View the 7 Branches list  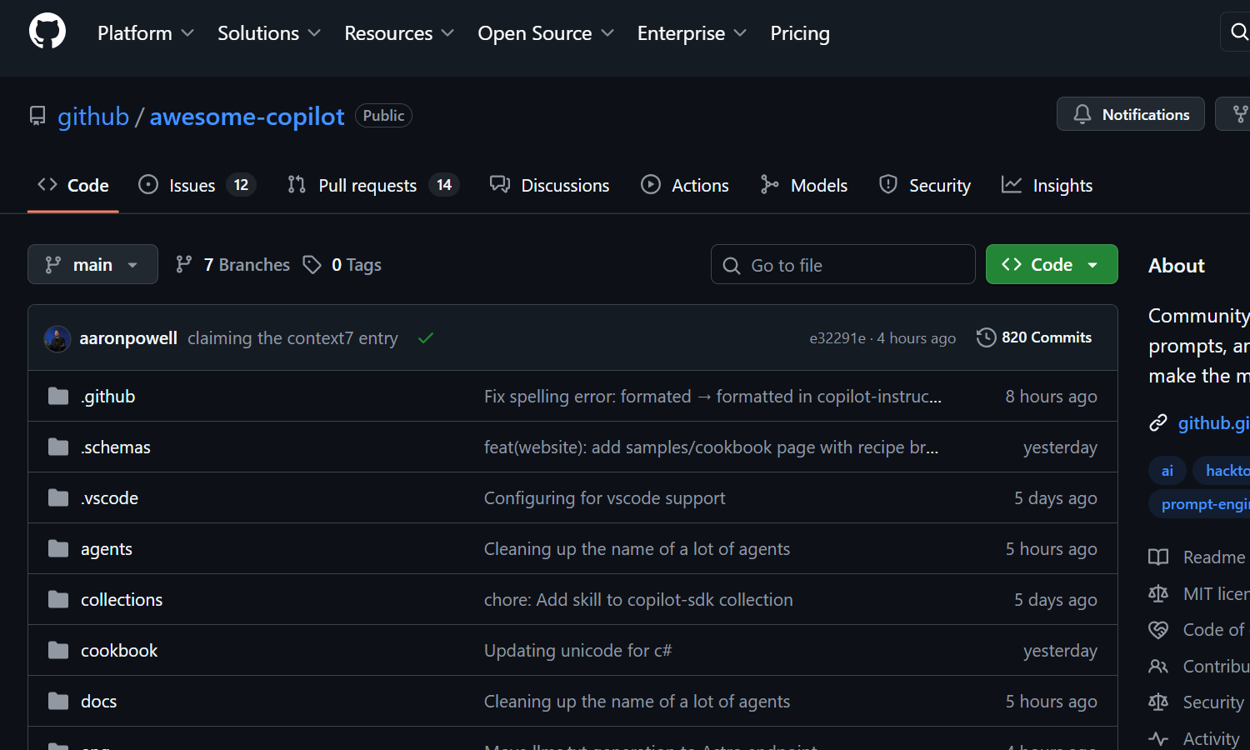point(233,265)
